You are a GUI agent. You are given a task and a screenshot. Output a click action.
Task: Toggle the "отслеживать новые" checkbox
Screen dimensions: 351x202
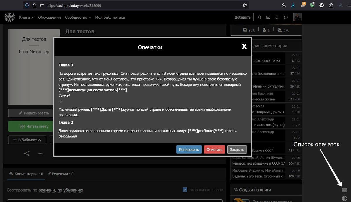185,190
